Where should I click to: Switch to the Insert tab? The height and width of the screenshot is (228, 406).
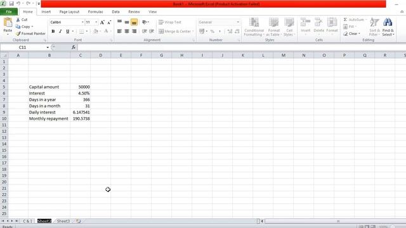tap(46, 11)
